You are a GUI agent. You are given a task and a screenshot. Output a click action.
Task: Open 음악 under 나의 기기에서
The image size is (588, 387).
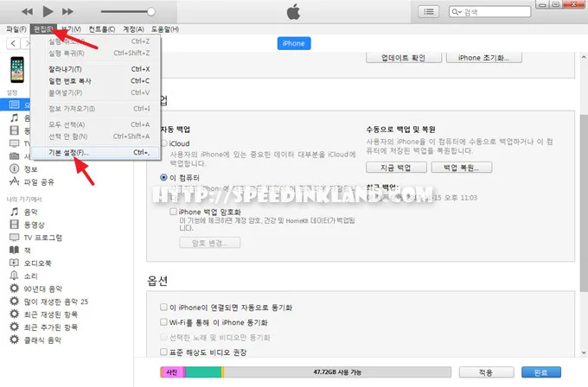[x=31, y=212]
